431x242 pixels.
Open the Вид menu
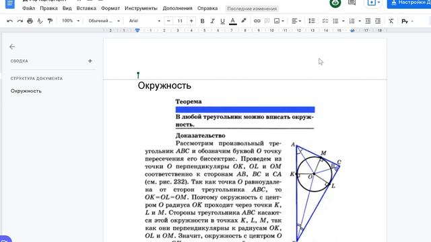[67, 8]
